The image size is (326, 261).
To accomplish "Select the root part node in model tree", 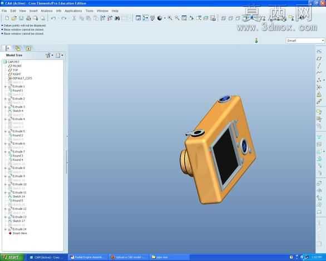I will [12, 62].
